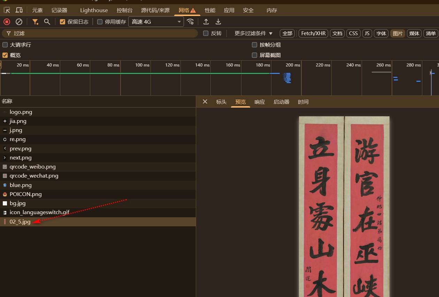
Task: Filter requests by 媒体
Action: tap(414, 33)
